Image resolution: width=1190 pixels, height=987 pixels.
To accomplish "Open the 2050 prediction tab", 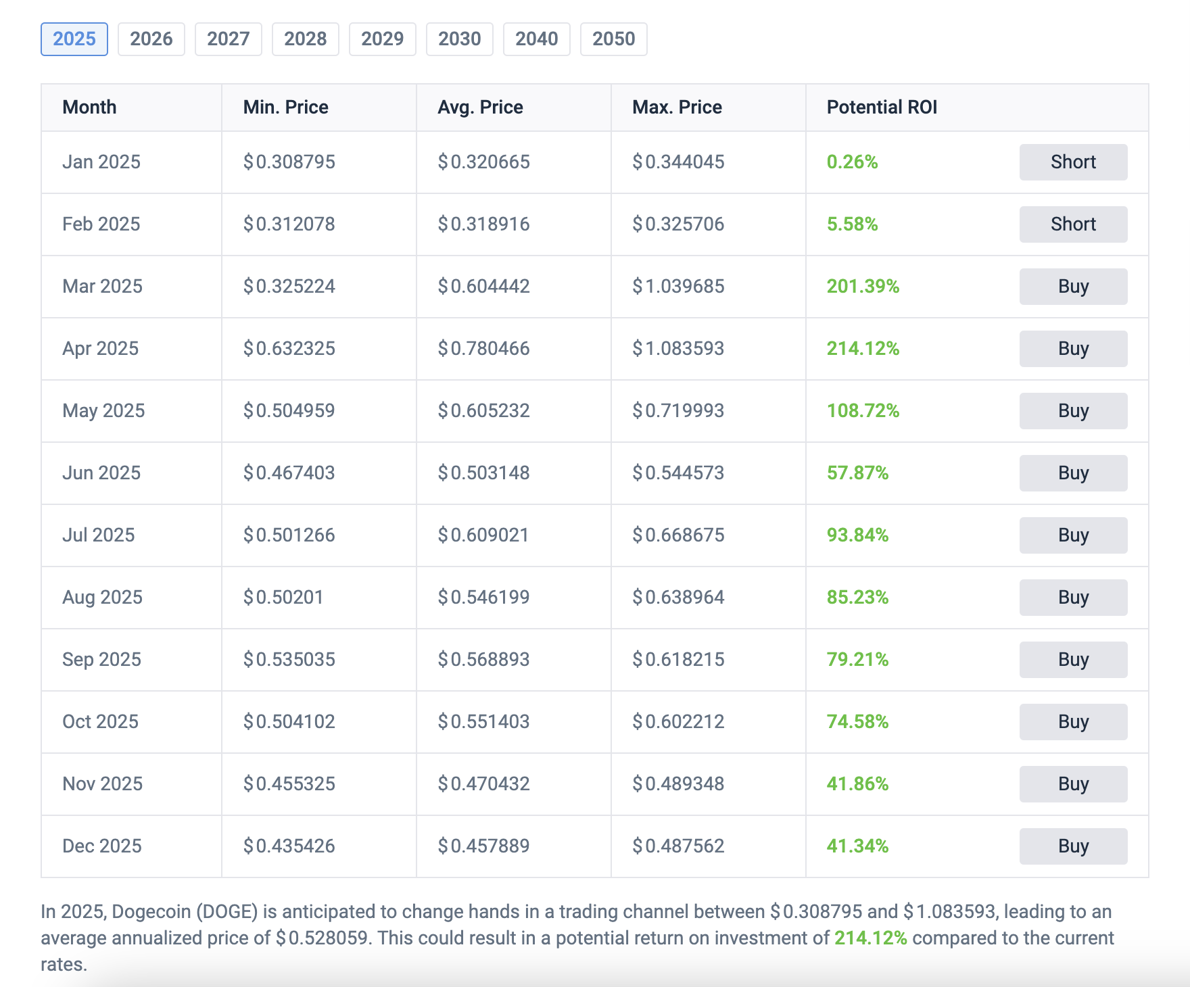I will (614, 39).
